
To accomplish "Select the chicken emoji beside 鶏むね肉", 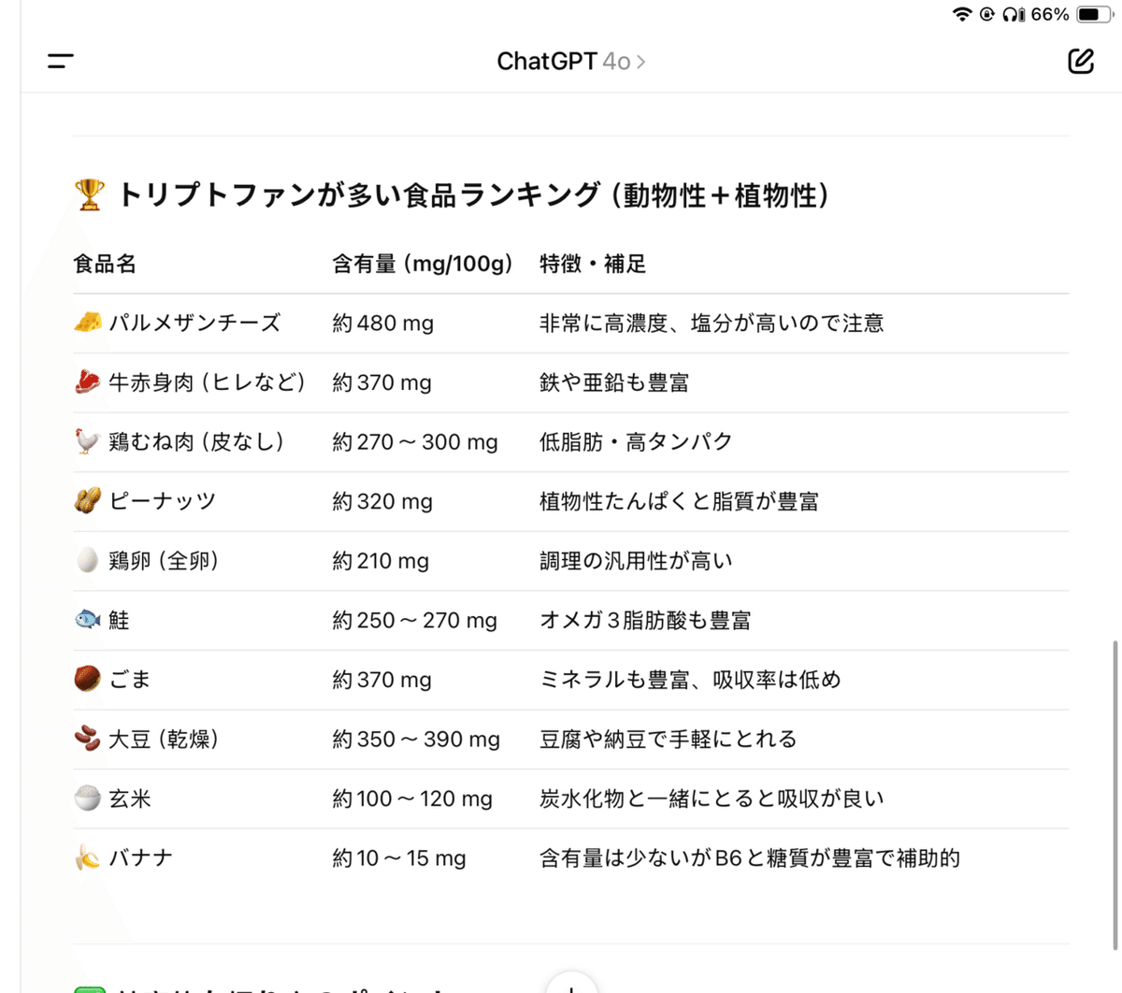I will click(x=85, y=441).
